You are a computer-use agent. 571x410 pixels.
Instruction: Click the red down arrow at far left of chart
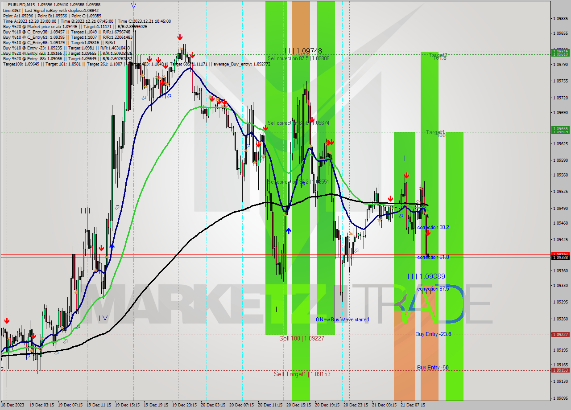tap(7, 320)
